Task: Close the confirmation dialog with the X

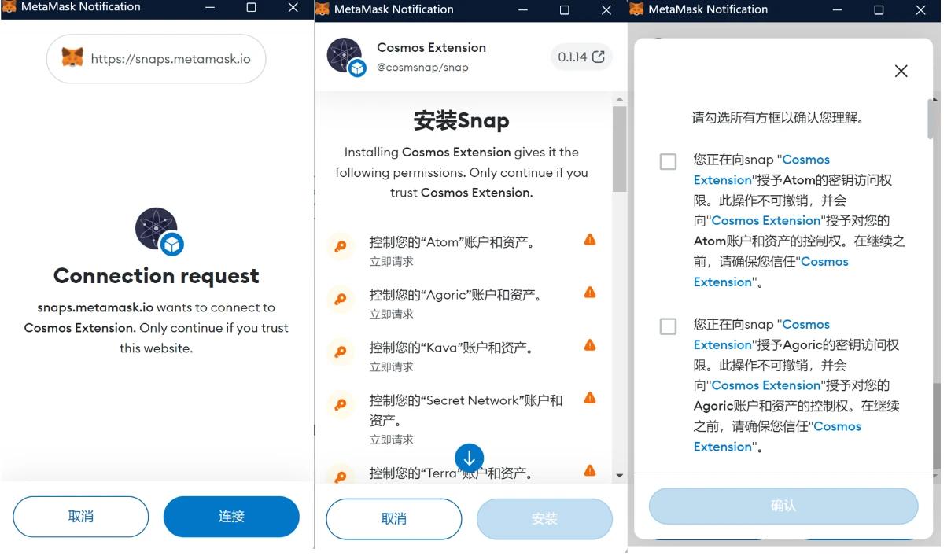Action: (x=901, y=71)
